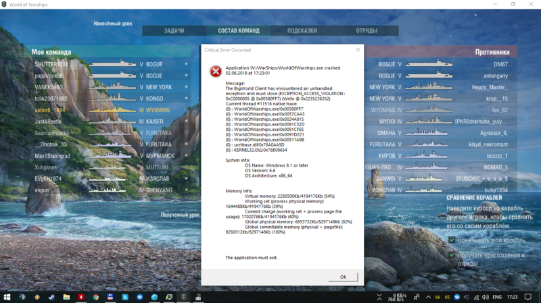Open the Windows Start menu
The image size is (541, 303).
tap(7, 297)
